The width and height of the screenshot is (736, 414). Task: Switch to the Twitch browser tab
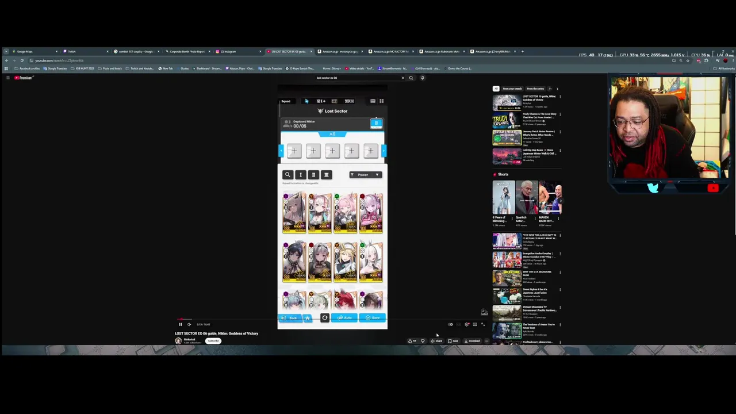[85, 52]
